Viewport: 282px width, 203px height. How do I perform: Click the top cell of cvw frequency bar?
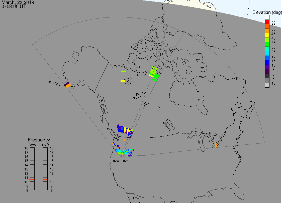(32, 150)
